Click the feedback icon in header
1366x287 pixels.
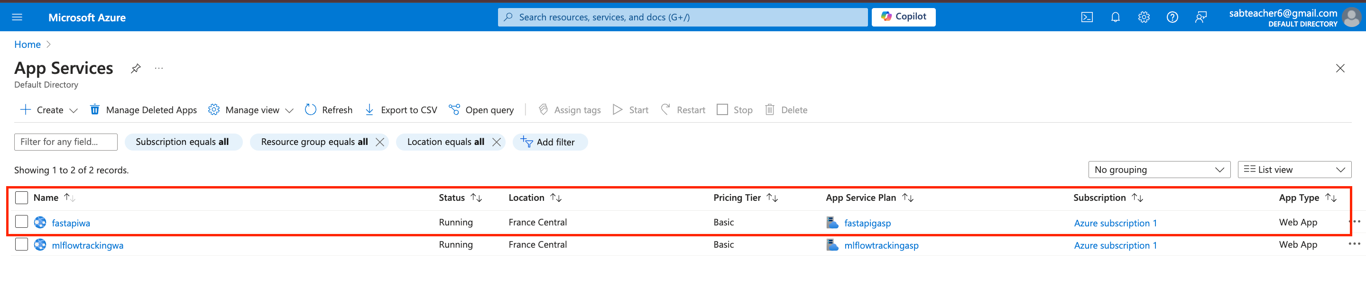point(1200,18)
